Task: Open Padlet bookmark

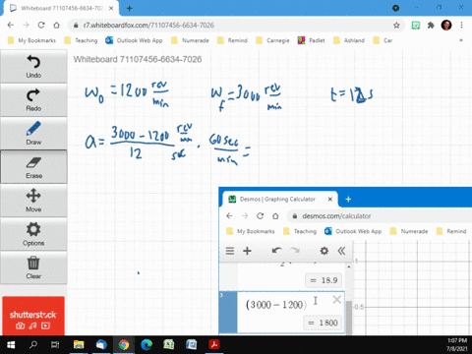Action: (x=312, y=40)
